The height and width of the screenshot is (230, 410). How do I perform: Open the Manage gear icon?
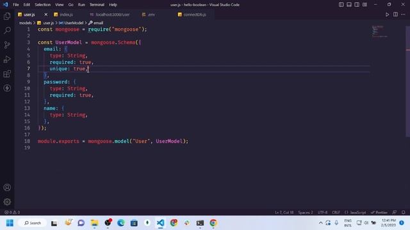point(7,202)
